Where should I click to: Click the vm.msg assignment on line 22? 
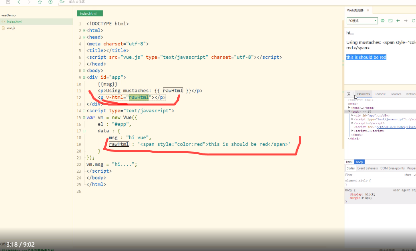pos(112,164)
